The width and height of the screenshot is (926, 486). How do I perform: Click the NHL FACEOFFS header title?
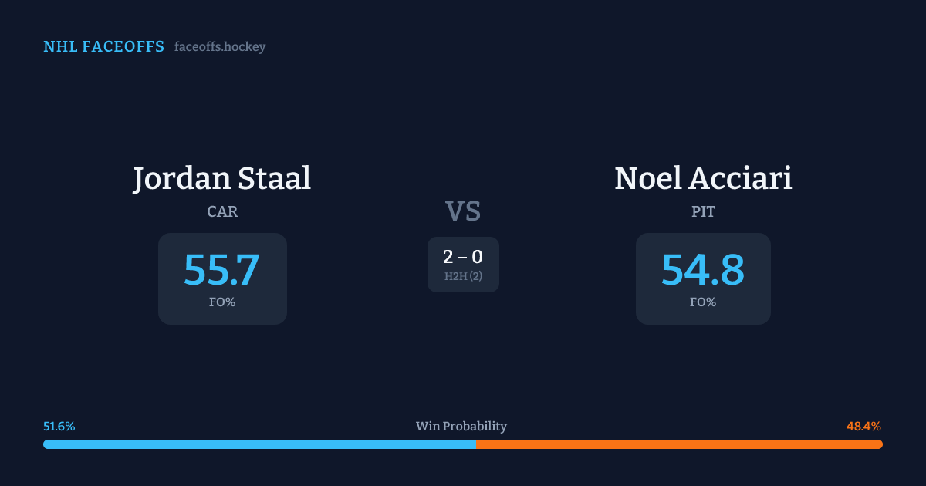[x=103, y=47]
